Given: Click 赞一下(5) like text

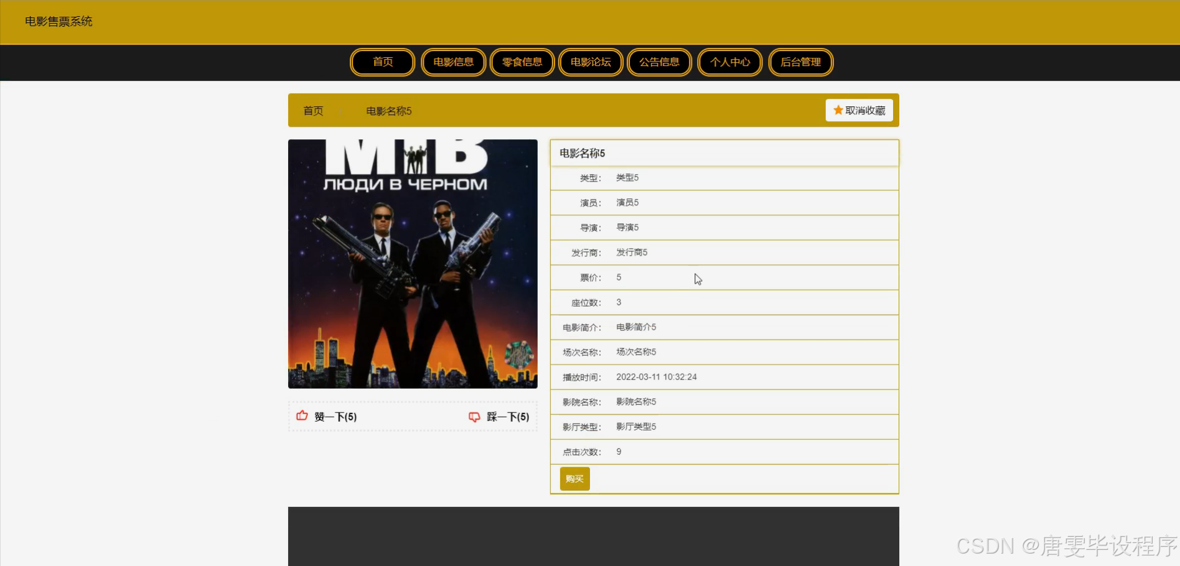Looking at the screenshot, I should (x=335, y=417).
